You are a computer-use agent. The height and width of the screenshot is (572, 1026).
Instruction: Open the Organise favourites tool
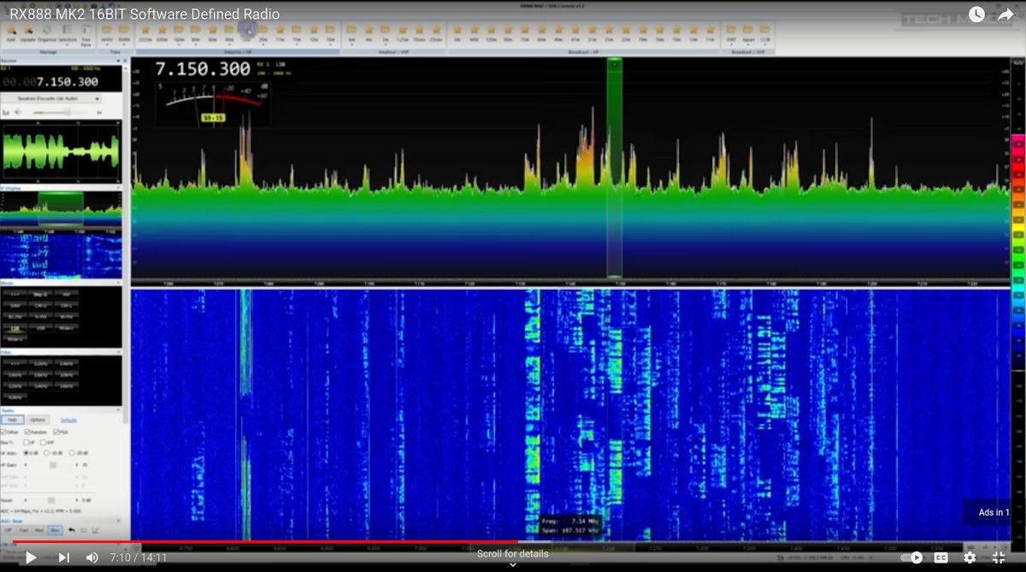(x=46, y=31)
